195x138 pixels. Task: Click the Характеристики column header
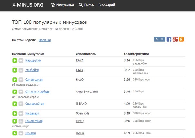coord(136,54)
